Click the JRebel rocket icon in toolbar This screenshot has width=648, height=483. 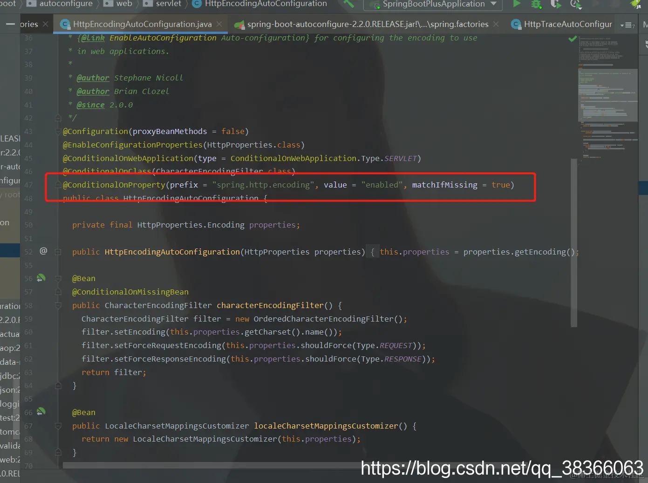(x=636, y=4)
